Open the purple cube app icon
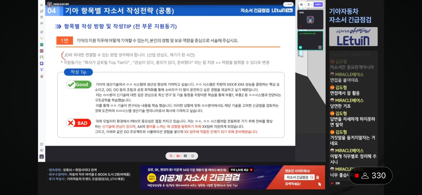This screenshot has height=195, width=422. coord(42,63)
